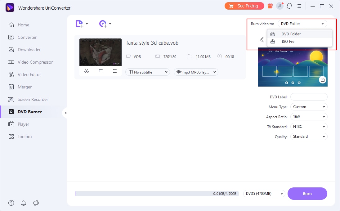The width and height of the screenshot is (340, 211).
Task: Edit the DVD menu template
Action: coord(323,80)
